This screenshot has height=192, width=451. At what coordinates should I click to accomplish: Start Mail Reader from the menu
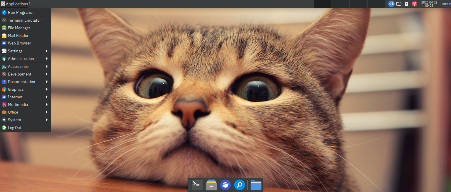26,35
